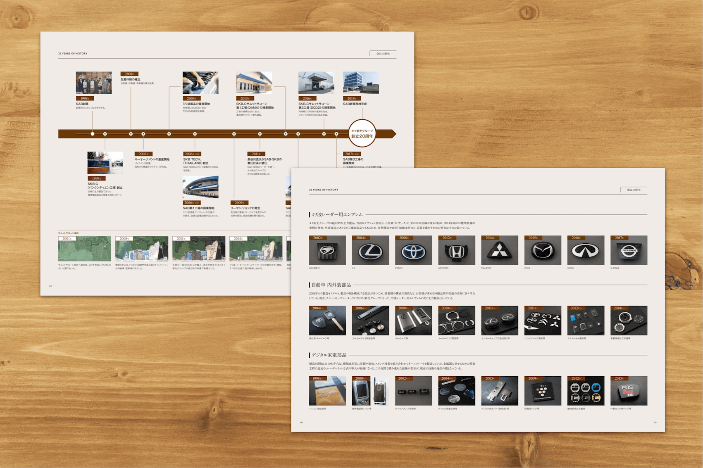Click the 1998 FMV Deskpower nameplate photo

pos(327,391)
